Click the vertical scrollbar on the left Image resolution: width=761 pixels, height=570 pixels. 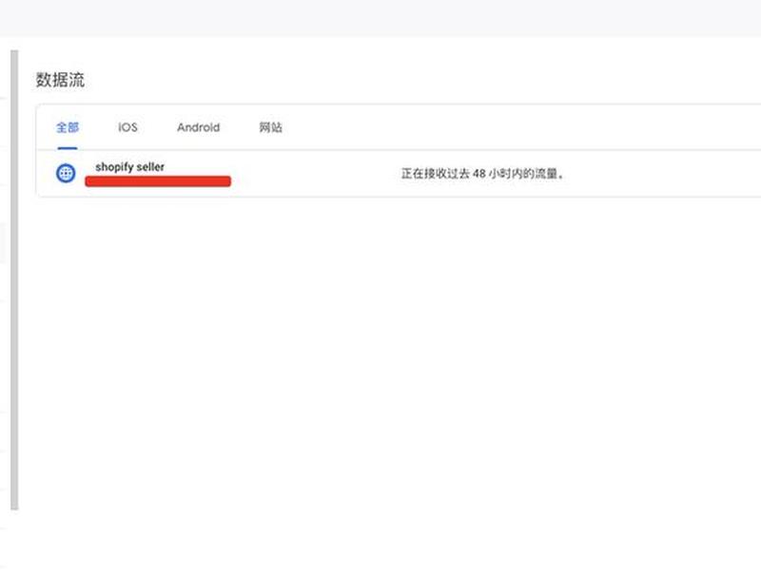click(14, 279)
